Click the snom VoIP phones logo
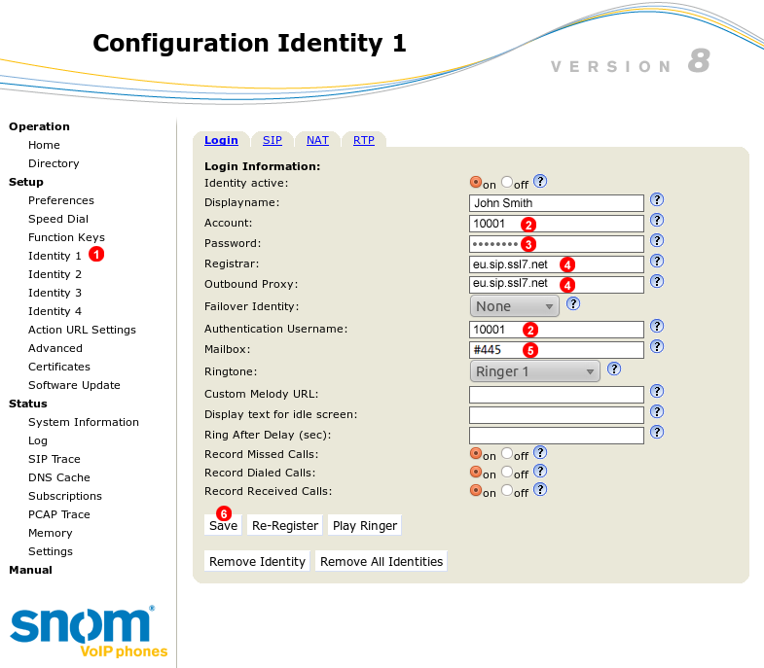Image resolution: width=764 pixels, height=668 pixels. pyautogui.click(x=89, y=631)
